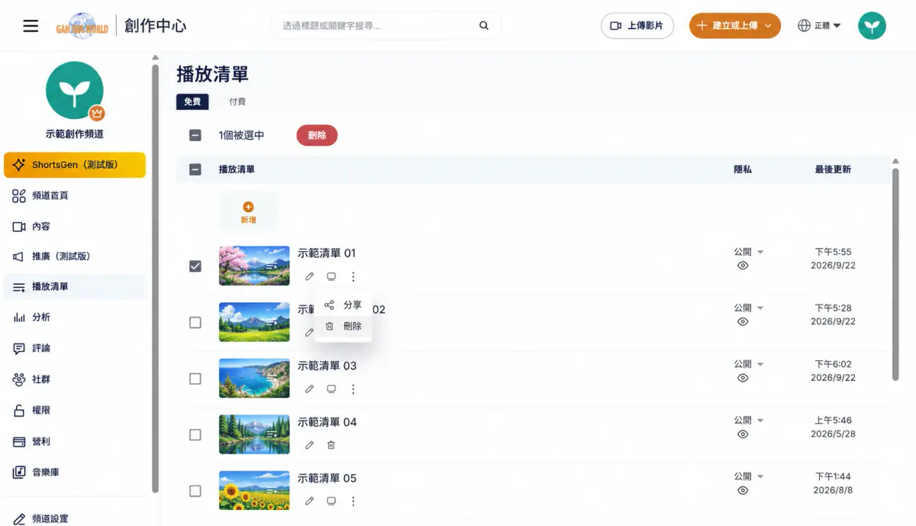
Task: Open 公開 privacy dropdown for 示範清單 01
Action: pyautogui.click(x=749, y=252)
